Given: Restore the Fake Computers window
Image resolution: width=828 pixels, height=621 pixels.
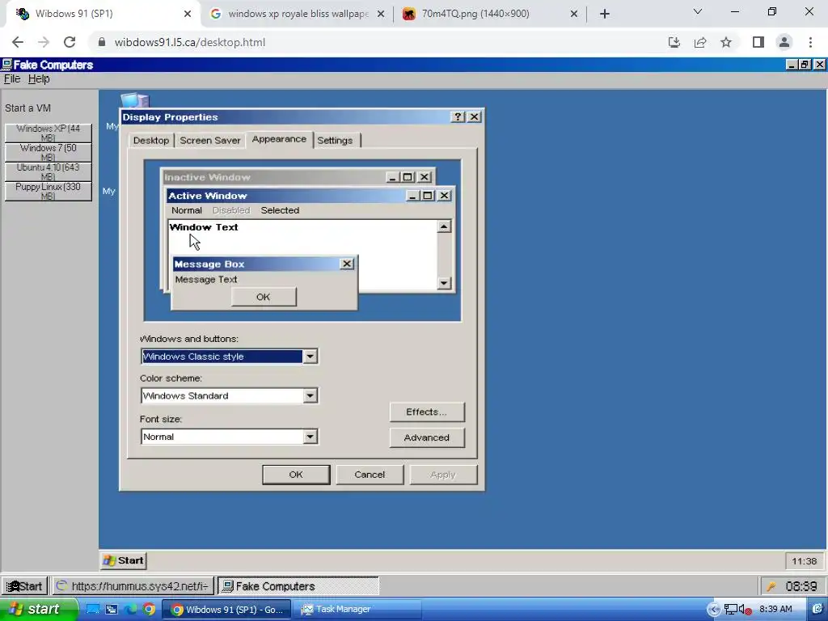Looking at the screenshot, I should click(805, 65).
